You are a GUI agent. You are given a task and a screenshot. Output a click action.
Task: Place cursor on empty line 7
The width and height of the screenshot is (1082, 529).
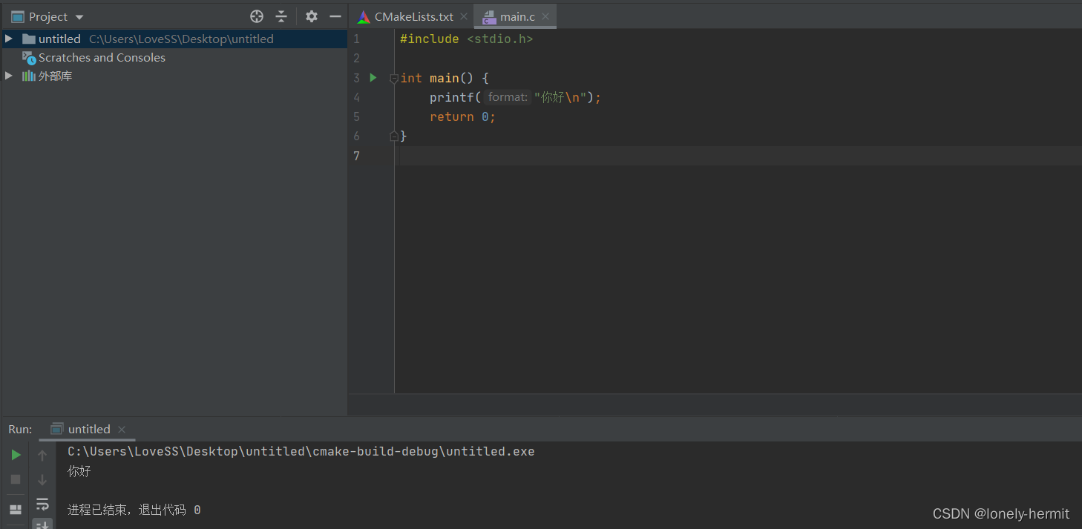[x=739, y=155]
